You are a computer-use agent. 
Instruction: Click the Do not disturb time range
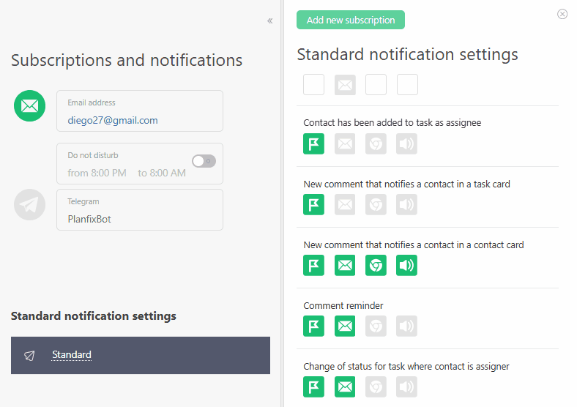coord(127,173)
